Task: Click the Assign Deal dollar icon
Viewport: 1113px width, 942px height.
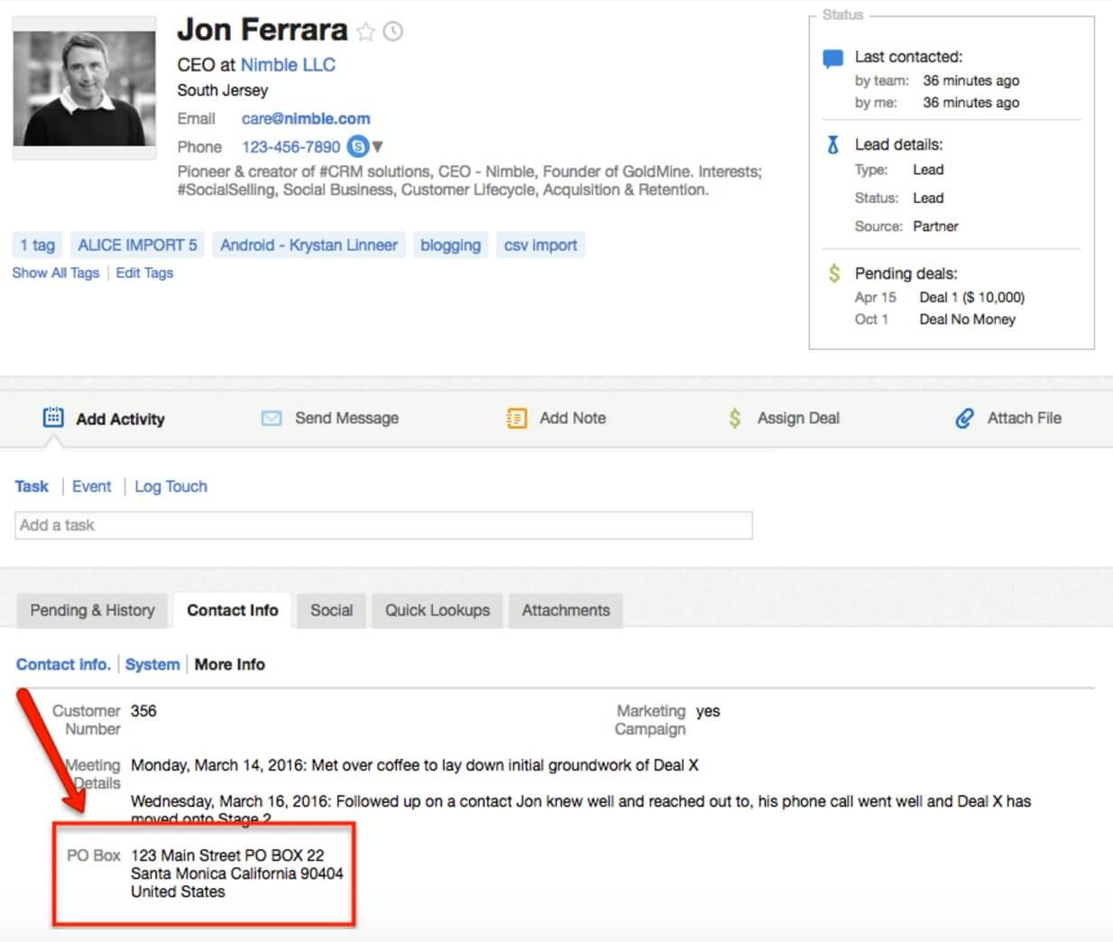Action: coord(735,418)
